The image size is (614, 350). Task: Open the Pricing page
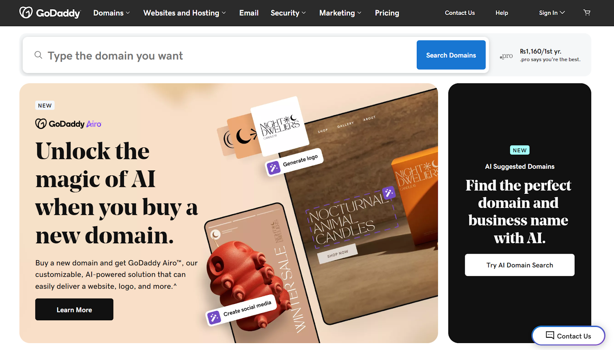[x=387, y=13]
